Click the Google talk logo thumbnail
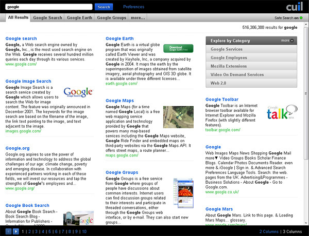The image size is (309, 236). point(282,112)
